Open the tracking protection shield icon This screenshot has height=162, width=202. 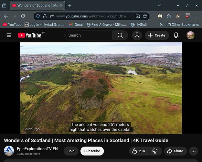[x=38, y=16]
